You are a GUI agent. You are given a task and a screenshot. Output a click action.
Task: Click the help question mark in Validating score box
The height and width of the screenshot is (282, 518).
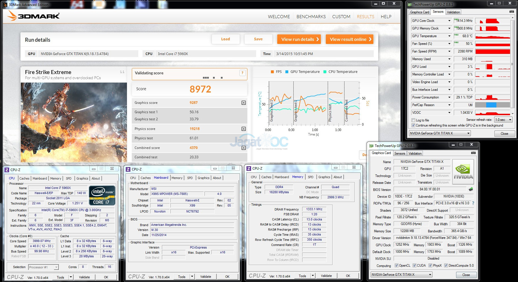(x=242, y=73)
